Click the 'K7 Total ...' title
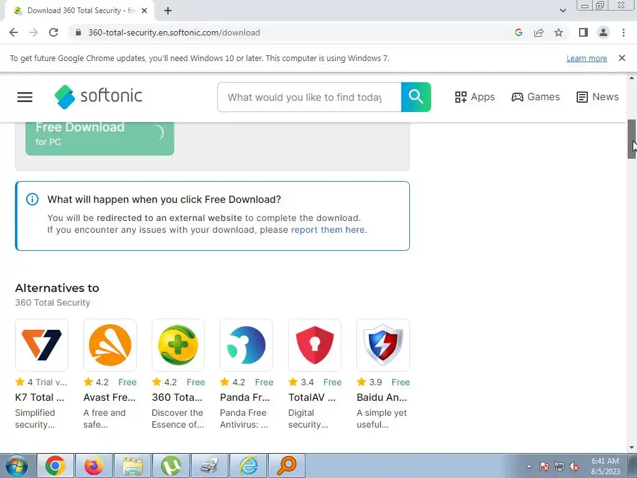This screenshot has width=637, height=478. point(39,397)
